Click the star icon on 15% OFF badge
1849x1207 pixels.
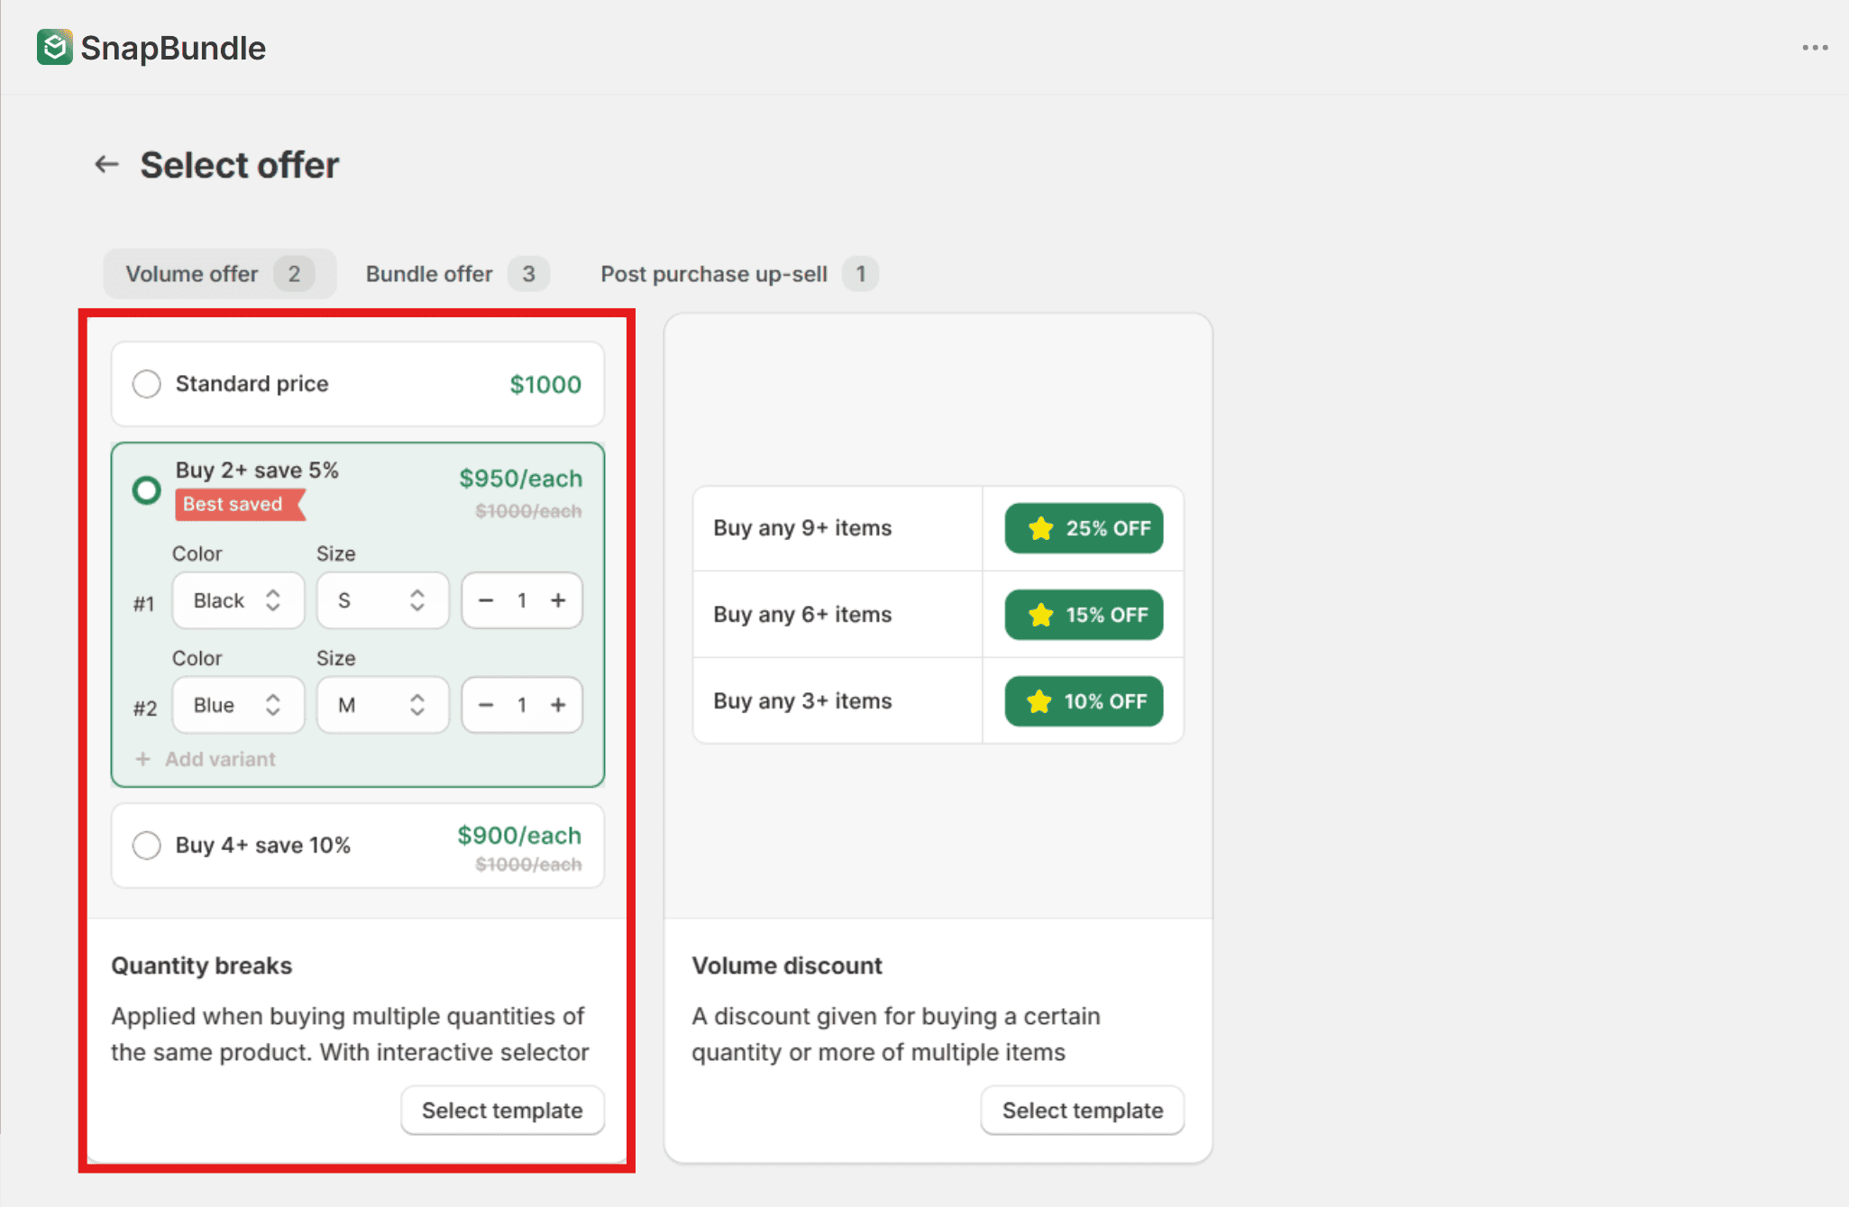pos(1040,615)
